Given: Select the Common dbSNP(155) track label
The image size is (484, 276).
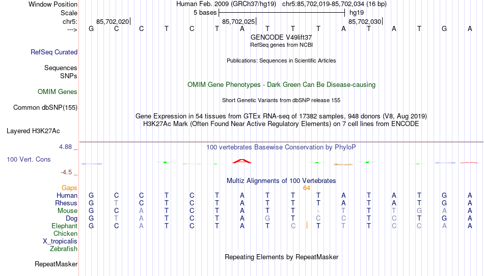Looking at the screenshot, I should [45, 108].
